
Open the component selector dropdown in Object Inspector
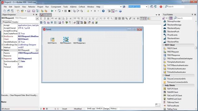37,18
